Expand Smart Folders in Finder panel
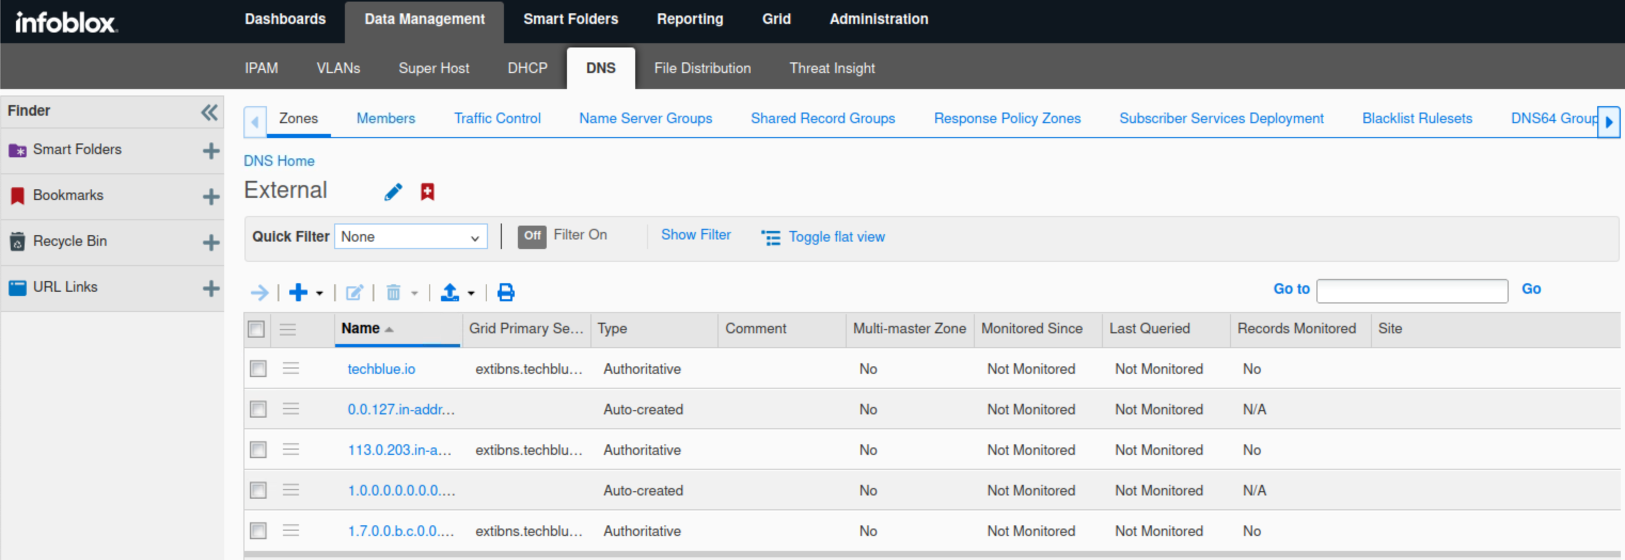The width and height of the screenshot is (1625, 560). [x=211, y=150]
